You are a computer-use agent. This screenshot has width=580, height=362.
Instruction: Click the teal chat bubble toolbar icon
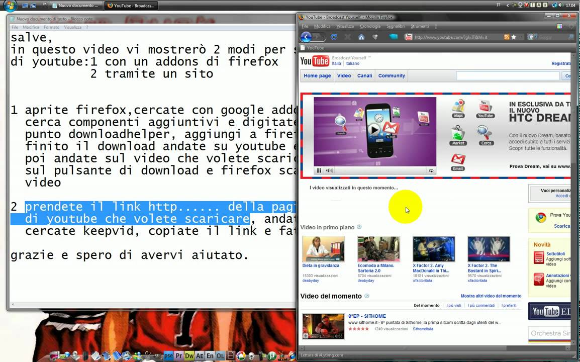tap(393, 37)
